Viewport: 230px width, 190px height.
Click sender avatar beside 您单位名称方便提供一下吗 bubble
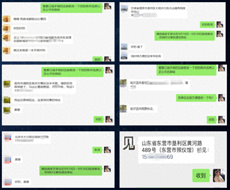pos(222,98)
